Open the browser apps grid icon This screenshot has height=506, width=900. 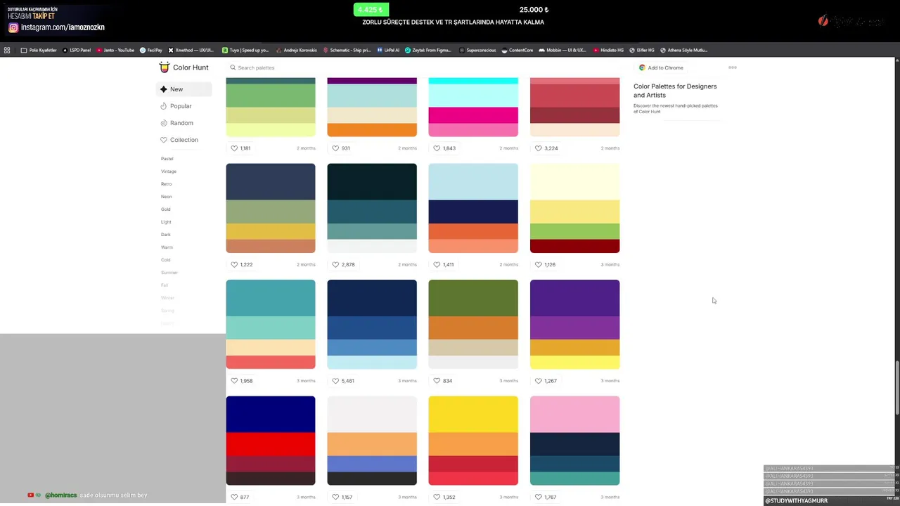(7, 50)
